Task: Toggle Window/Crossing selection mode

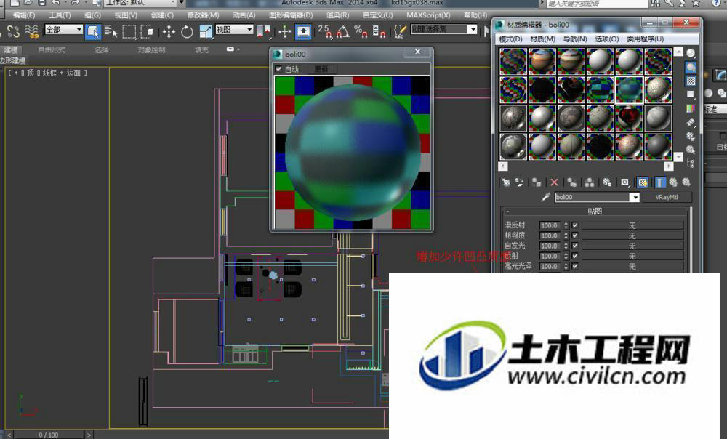Action: tap(147, 31)
